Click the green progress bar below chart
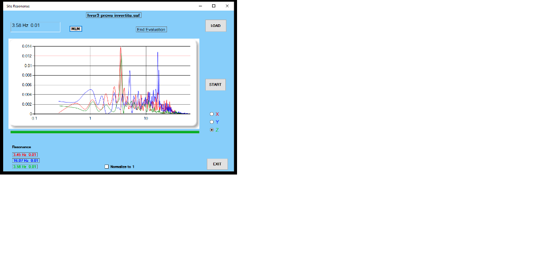 tap(104, 132)
